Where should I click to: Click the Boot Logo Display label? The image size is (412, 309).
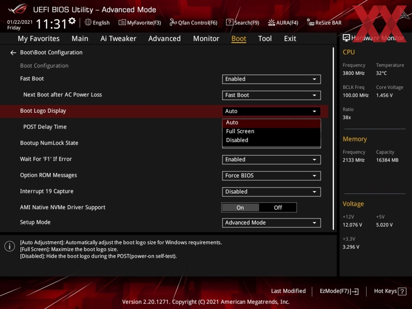(43, 111)
